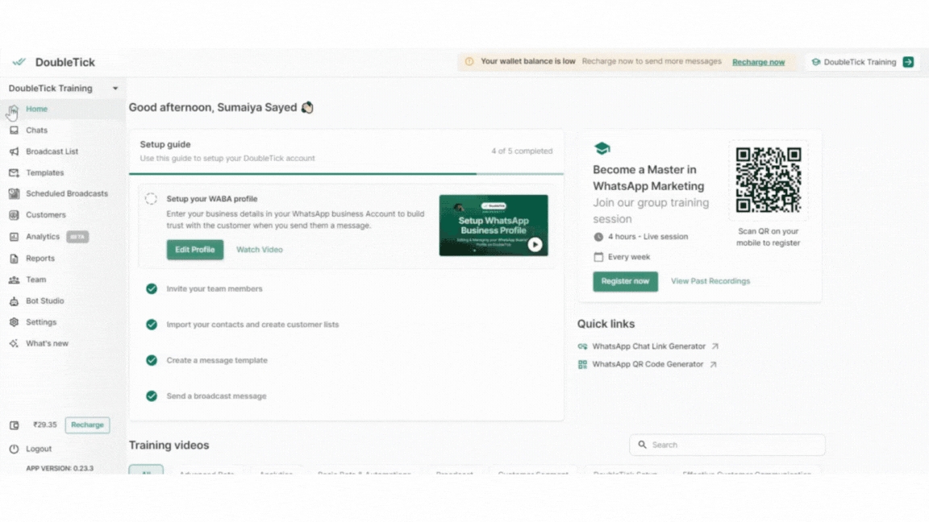Click the green arrow icon beside DoubleTick Training

point(908,62)
